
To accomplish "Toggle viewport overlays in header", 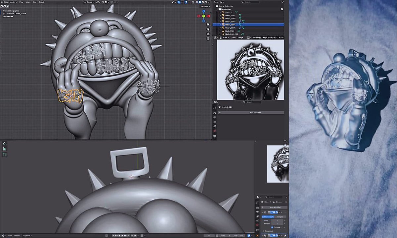I will 186,2.
